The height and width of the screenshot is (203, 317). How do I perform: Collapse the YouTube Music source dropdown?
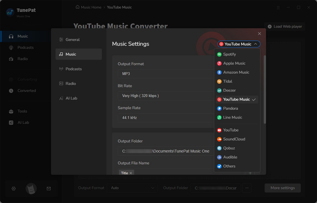coord(239,44)
